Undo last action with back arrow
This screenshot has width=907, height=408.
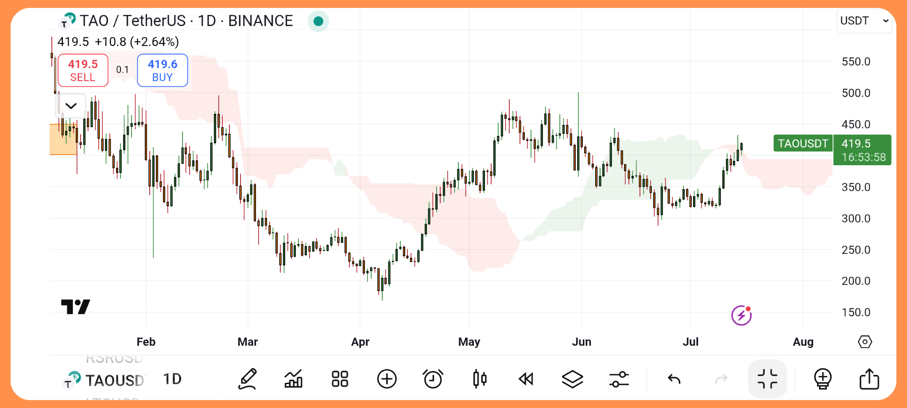coord(674,379)
